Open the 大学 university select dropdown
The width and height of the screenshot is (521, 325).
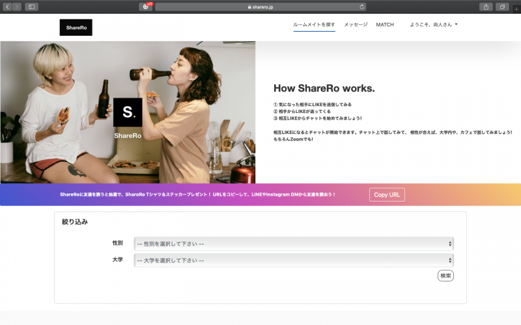coord(293,260)
